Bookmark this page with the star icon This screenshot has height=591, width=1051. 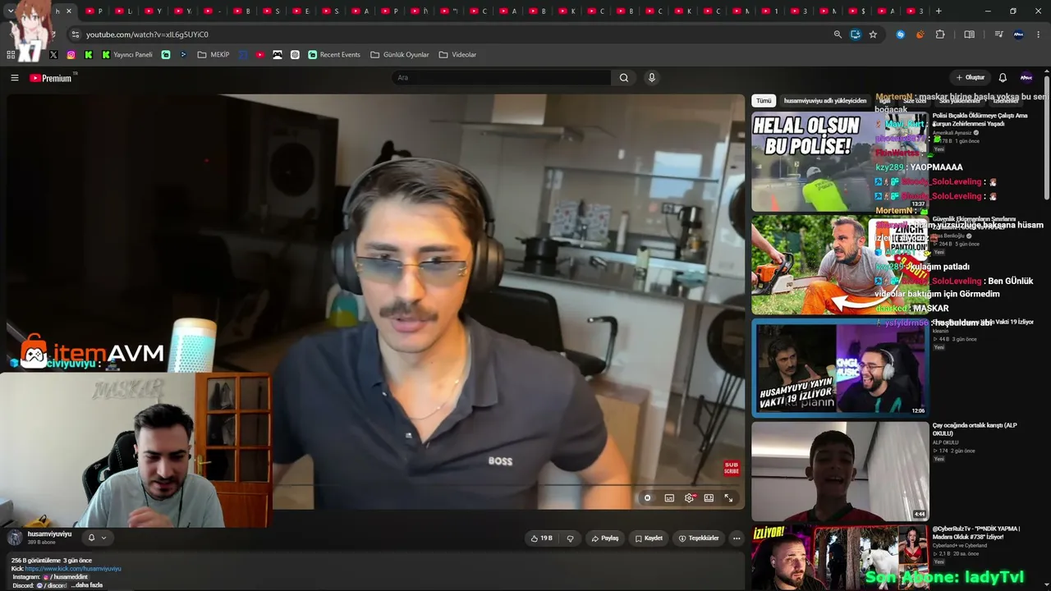click(x=873, y=34)
